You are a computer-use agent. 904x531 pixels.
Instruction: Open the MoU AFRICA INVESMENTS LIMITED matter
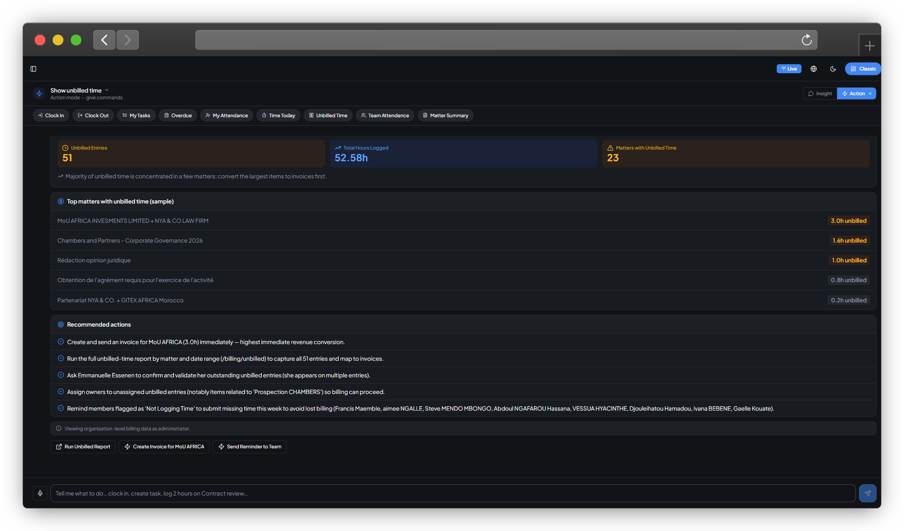coord(133,221)
